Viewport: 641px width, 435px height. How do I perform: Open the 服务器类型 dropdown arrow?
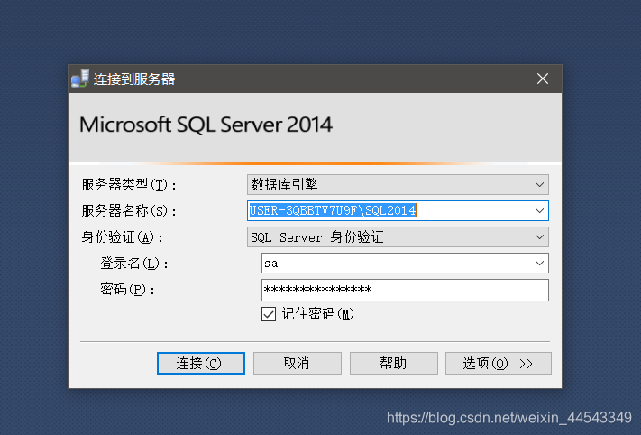pos(539,184)
